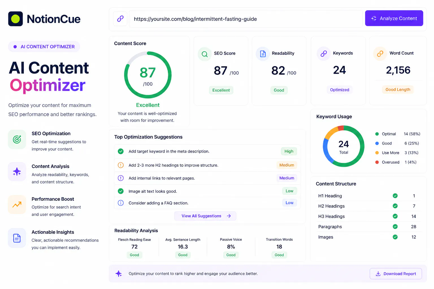Click the check icon in H3 Headings row
The image size is (434, 289).
[x=395, y=216]
